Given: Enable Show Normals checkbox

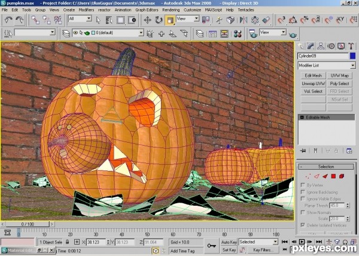Looking at the screenshot, I should [303, 212].
